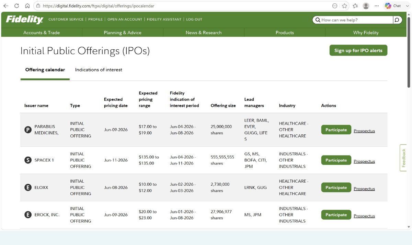Image resolution: width=412 pixels, height=245 pixels.
Task: Click the Lead managers column header
Action: [x=254, y=102]
